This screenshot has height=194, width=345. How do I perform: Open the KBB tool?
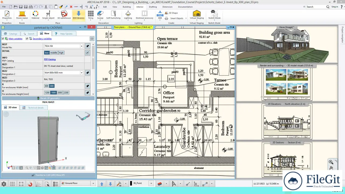(160, 15)
